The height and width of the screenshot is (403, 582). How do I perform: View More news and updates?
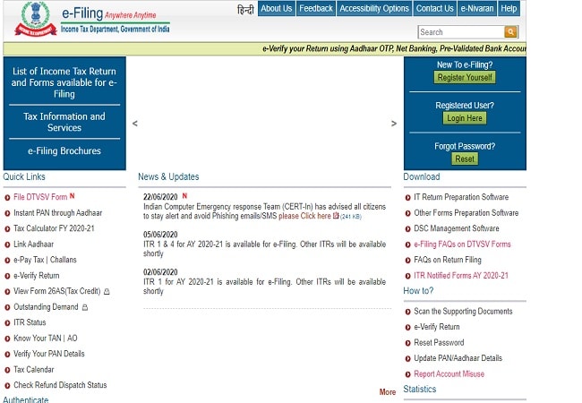pos(387,392)
